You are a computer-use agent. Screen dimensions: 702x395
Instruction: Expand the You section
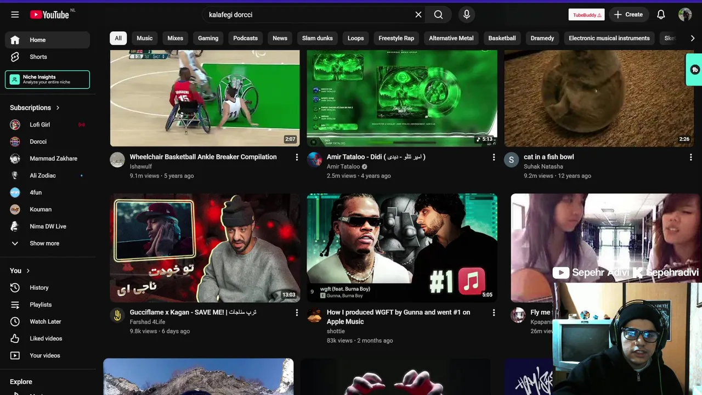(x=20, y=270)
